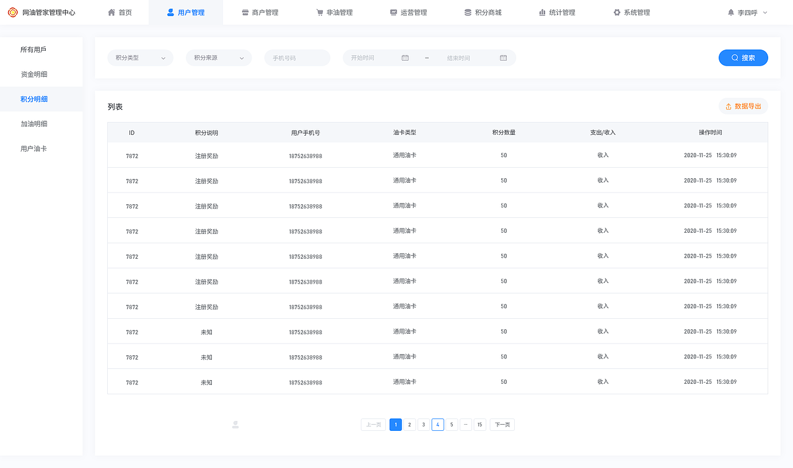Viewport: 793px width, 468px height.
Task: Click the chart icon beside 运营管理
Action: [x=393, y=12]
